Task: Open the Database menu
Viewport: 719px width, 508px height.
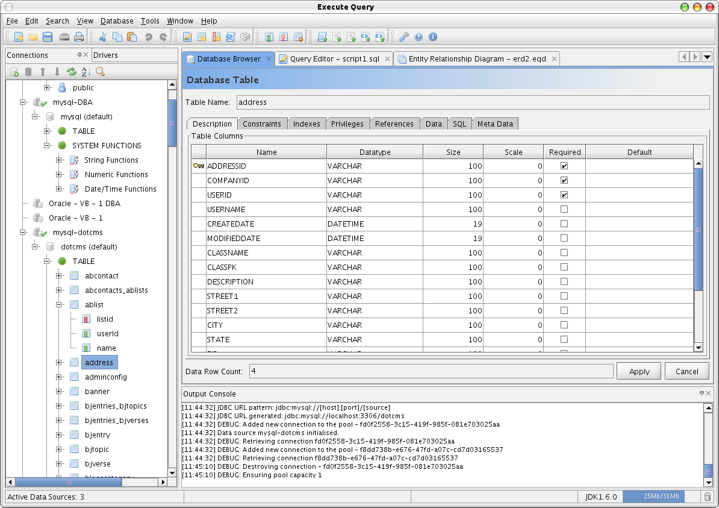Action: click(117, 21)
